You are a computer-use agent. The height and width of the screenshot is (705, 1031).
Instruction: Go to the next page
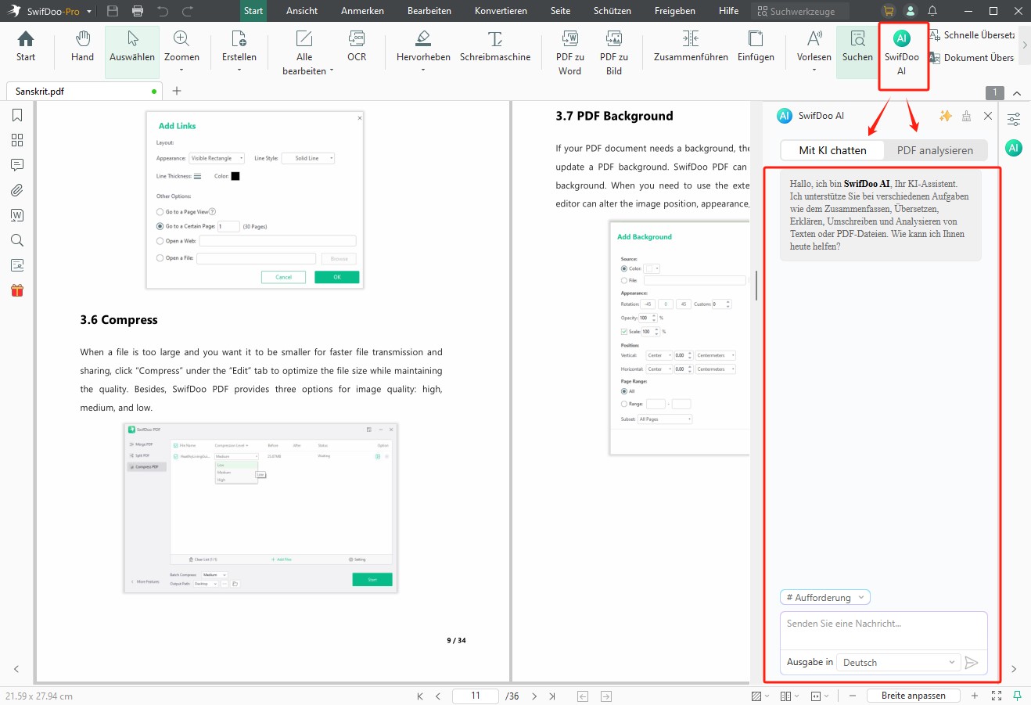coord(534,696)
